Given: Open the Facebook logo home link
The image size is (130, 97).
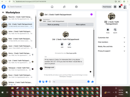Looking at the screenshot, I should point(4,7).
